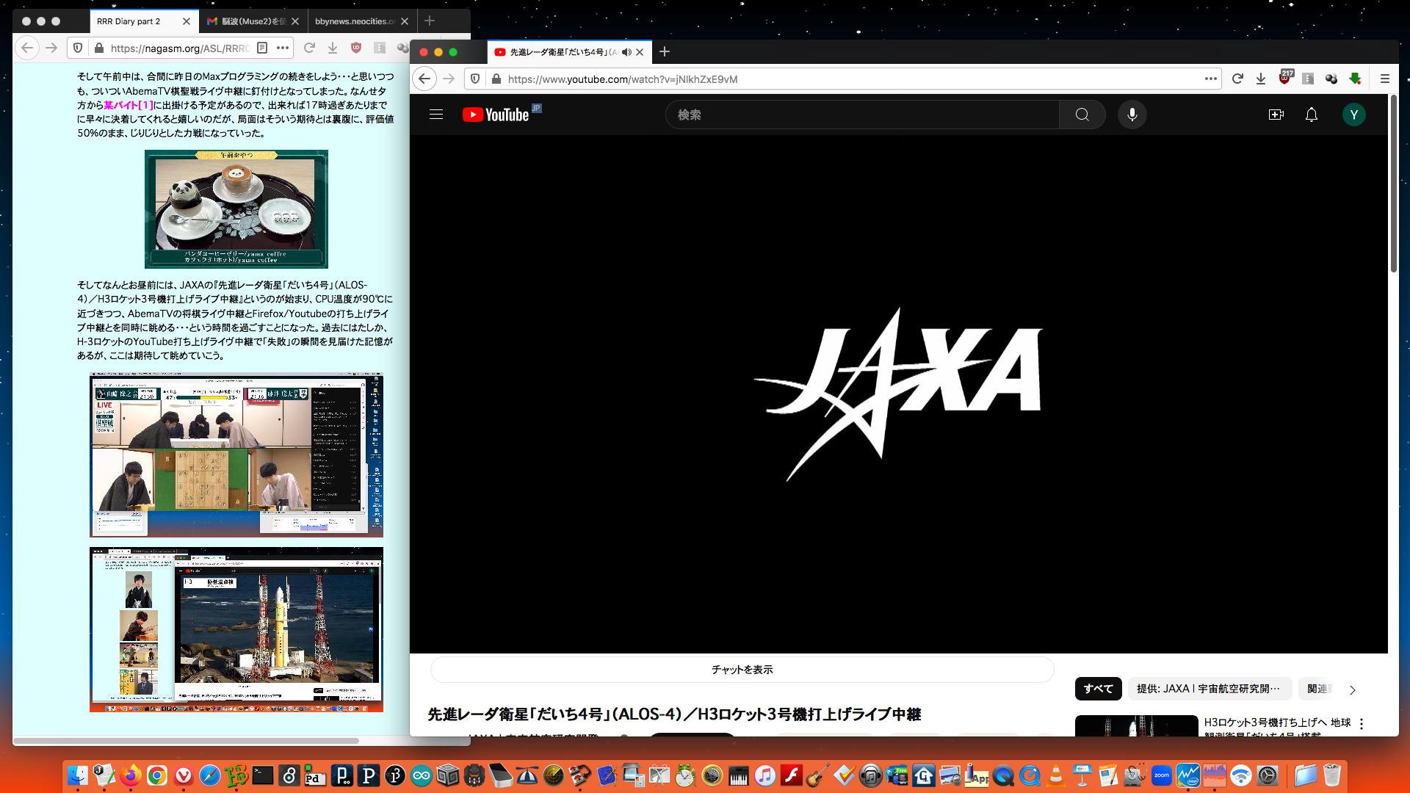Reload the YouTube page
Screen dimensions: 1410x793
pyautogui.click(x=1237, y=79)
